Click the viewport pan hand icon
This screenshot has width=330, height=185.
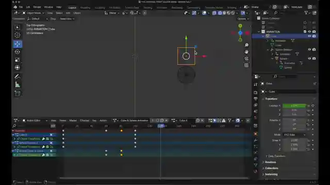pyautogui.click(x=246, y=52)
